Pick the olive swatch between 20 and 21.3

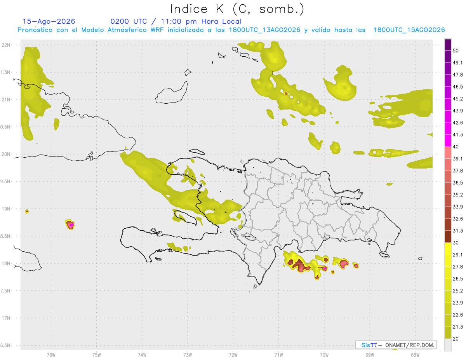point(448,333)
